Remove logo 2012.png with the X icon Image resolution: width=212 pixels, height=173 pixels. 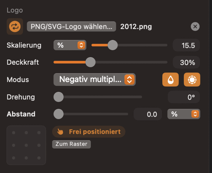pyautogui.click(x=195, y=27)
